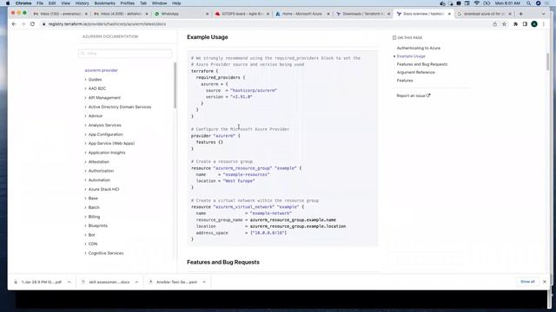This screenshot has height=312, width=556.
Task: Open the Chrome extensions puzzle icon
Action: tap(515, 24)
